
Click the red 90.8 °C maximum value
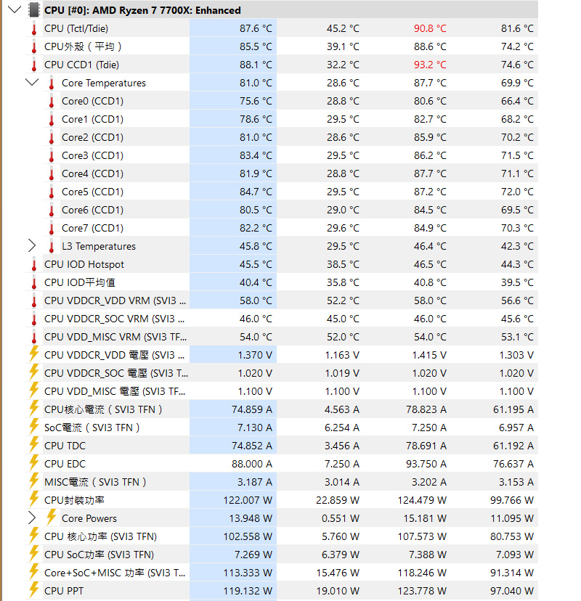[x=430, y=28]
